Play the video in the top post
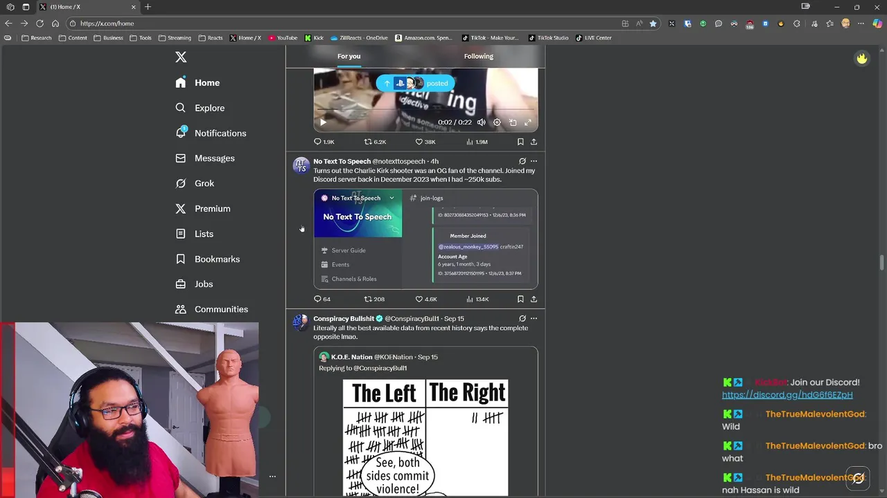Viewport: 887px width, 498px height. (x=323, y=122)
